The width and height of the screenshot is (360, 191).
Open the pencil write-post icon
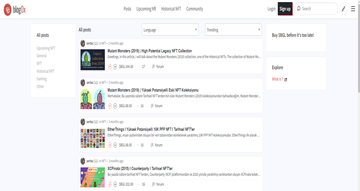point(343,9)
